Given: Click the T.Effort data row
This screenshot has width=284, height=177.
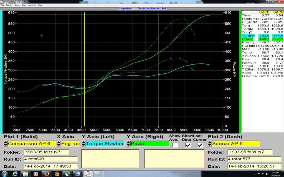Looking at the screenshot, I should coord(262,69).
